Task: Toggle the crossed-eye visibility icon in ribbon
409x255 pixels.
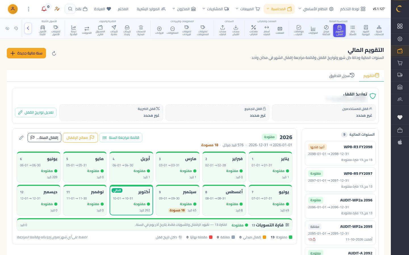Action: point(7,28)
